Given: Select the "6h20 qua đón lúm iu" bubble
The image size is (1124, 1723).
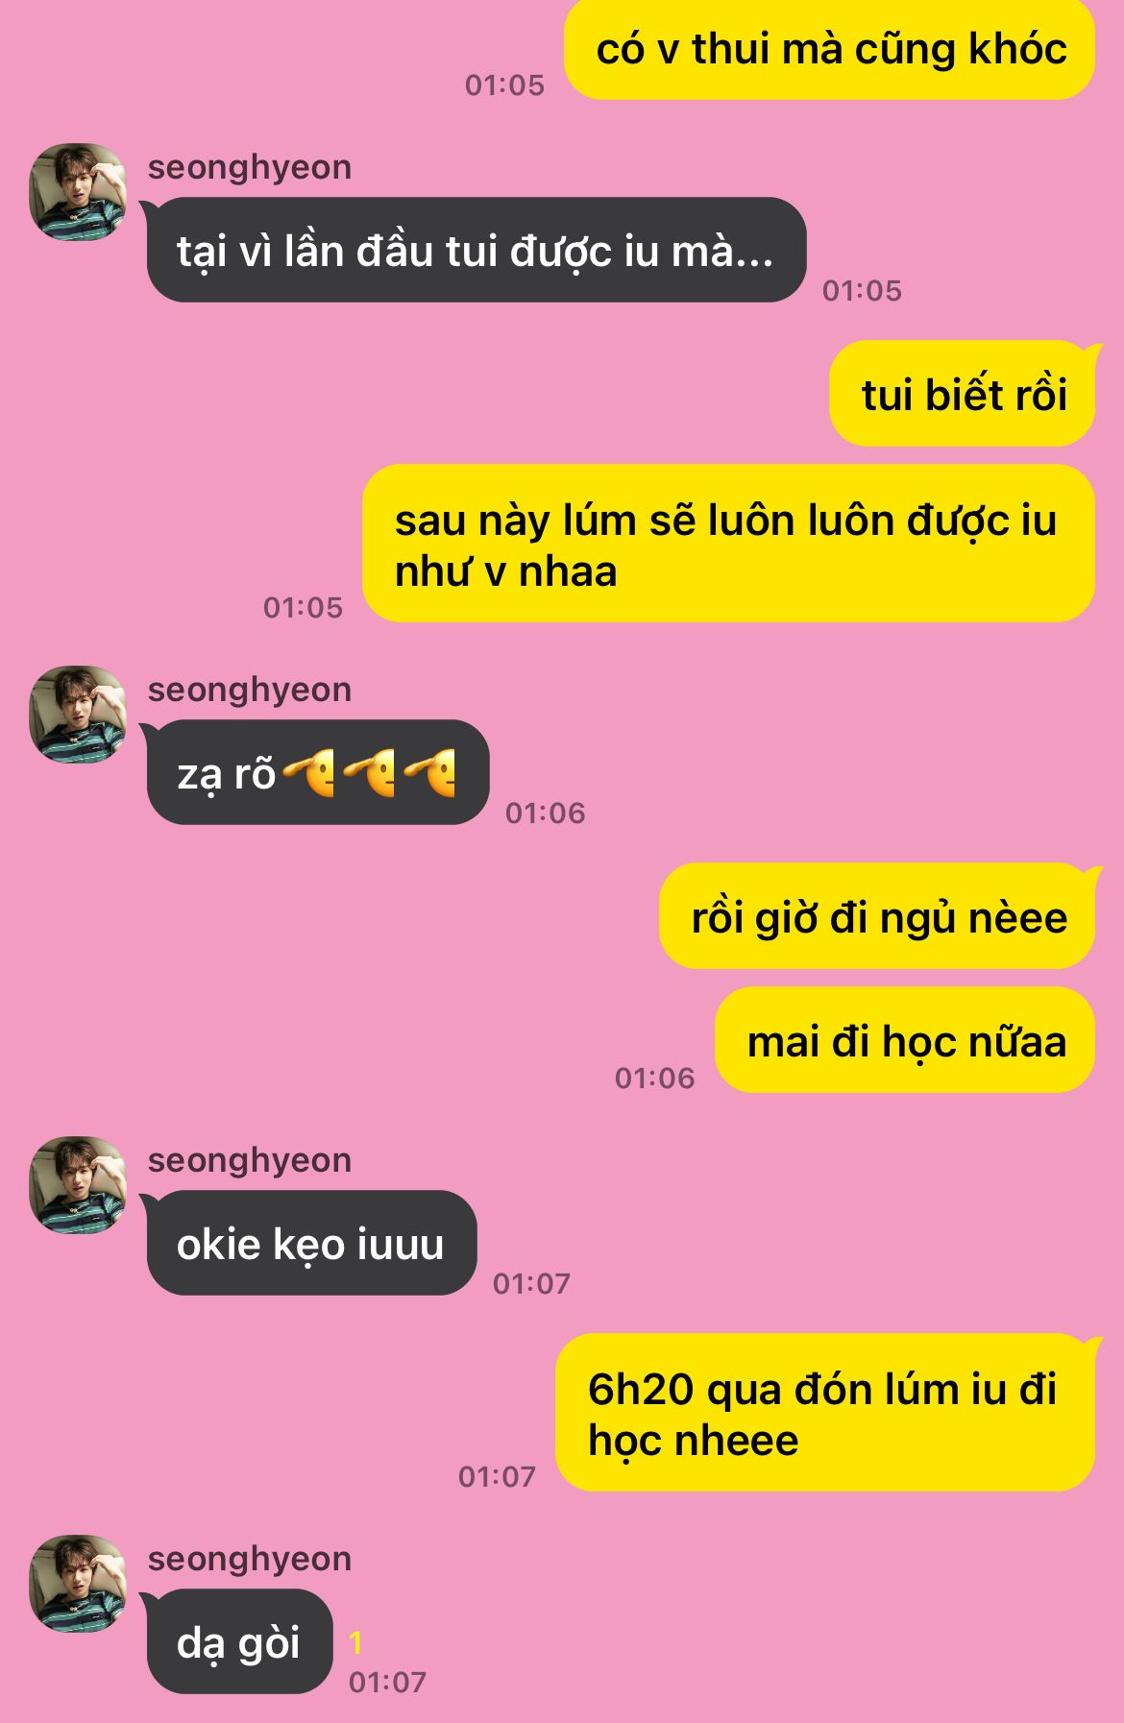Looking at the screenshot, I should (826, 1413).
